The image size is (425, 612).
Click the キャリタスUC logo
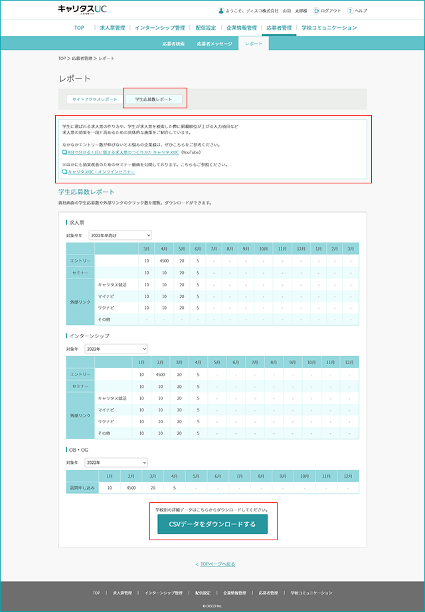tap(82, 9)
